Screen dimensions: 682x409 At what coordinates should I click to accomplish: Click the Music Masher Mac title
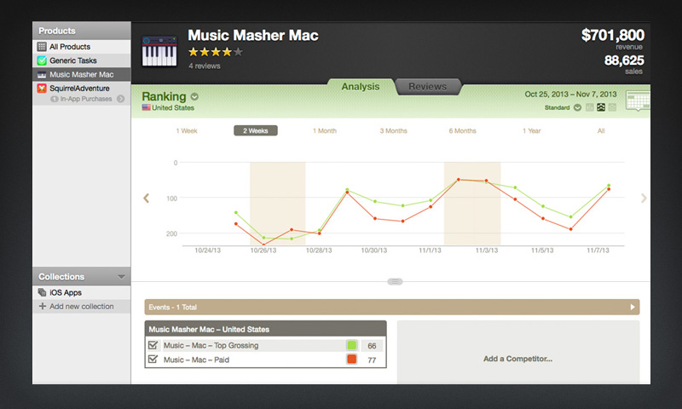pyautogui.click(x=253, y=35)
